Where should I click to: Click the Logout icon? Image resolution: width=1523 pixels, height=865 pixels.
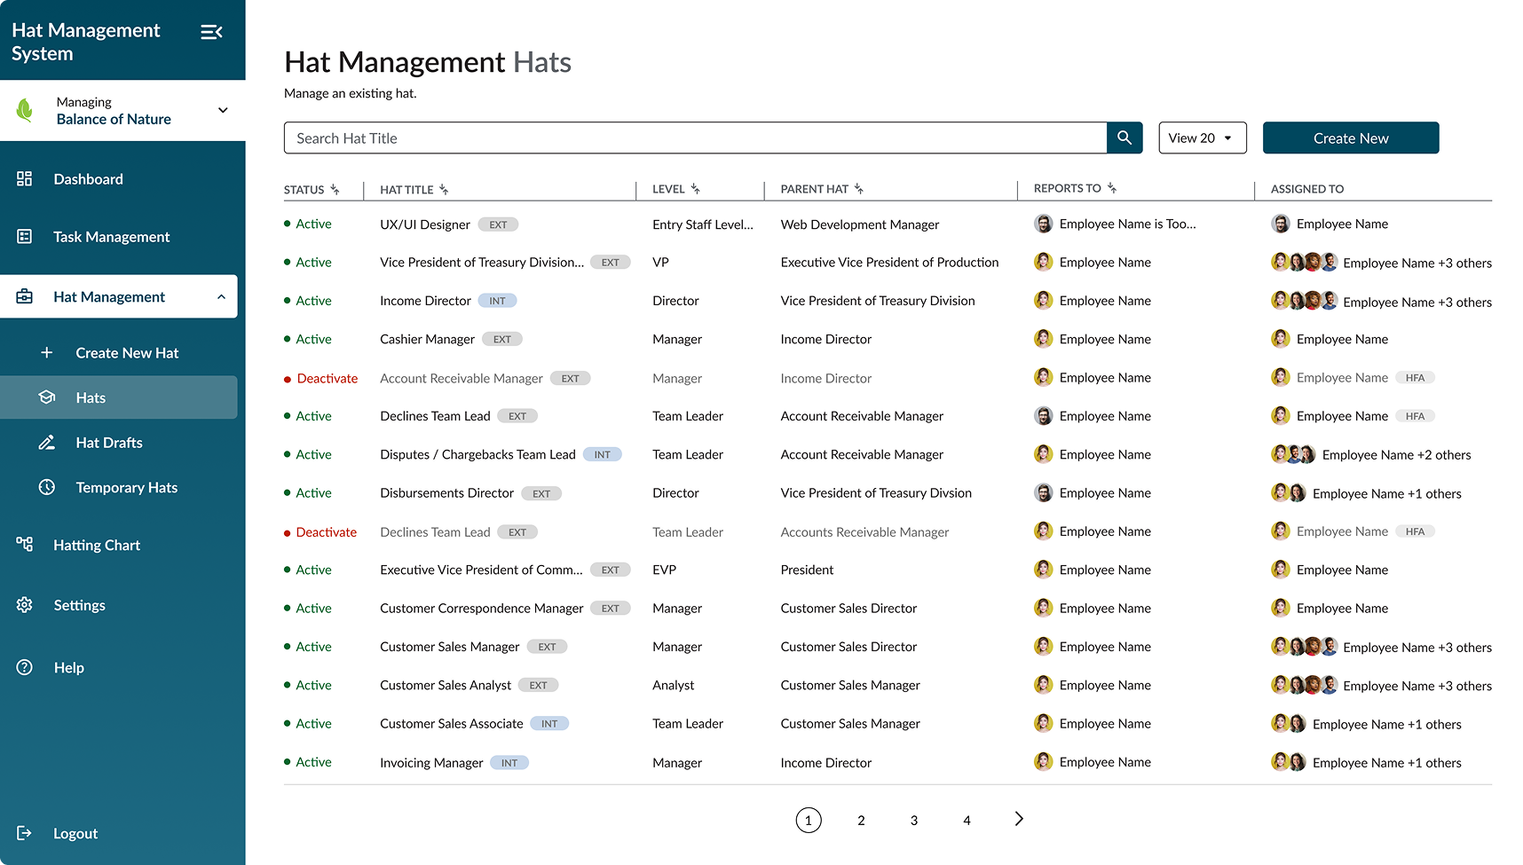click(x=25, y=833)
